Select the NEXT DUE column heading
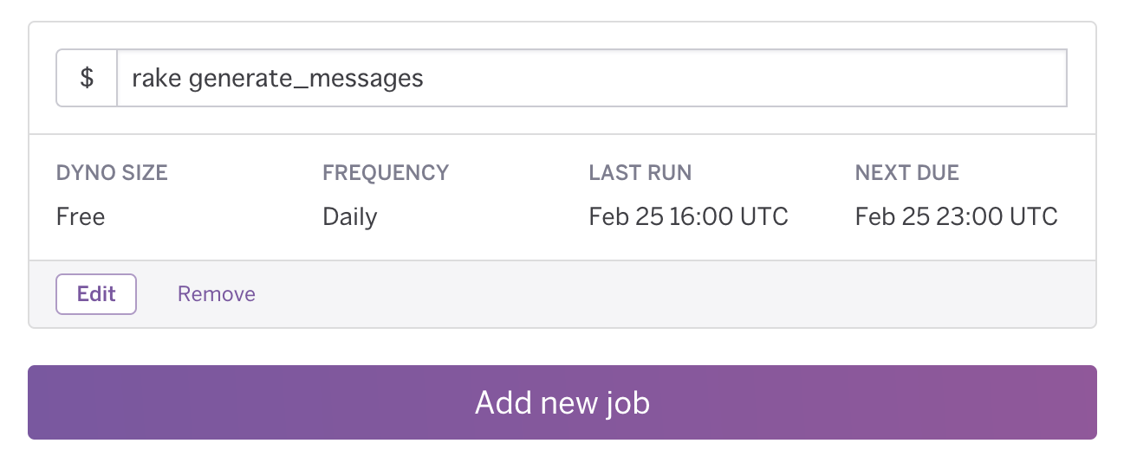 (x=907, y=172)
